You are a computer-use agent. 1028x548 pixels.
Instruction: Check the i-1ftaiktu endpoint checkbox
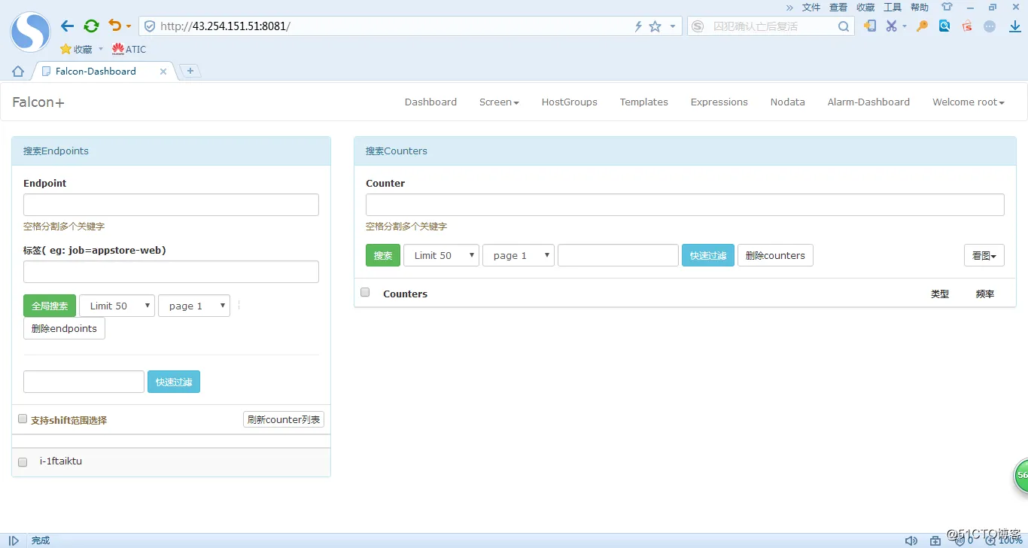[23, 462]
